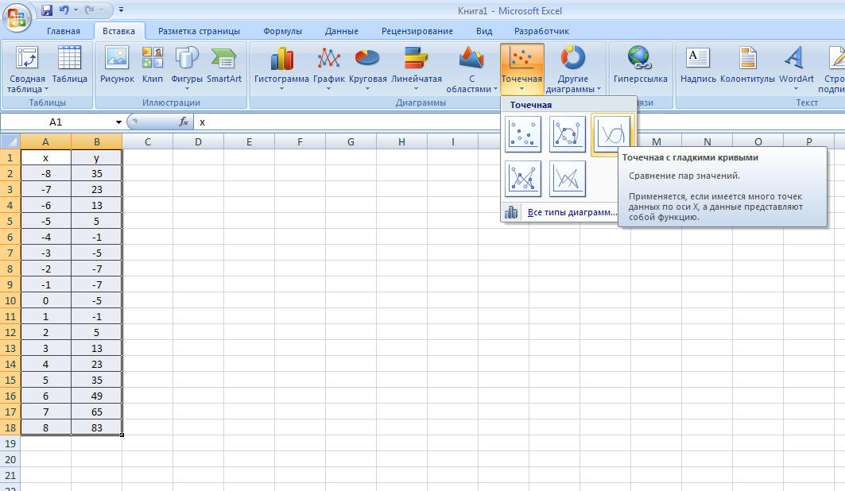The width and height of the screenshot is (845, 491).
Task: Open the Главная ribbon tab
Action: [x=64, y=31]
